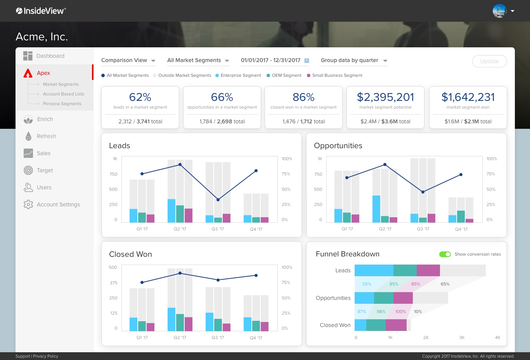The height and width of the screenshot is (360, 530).
Task: Turn off Show conversion rates switch
Action: point(445,254)
